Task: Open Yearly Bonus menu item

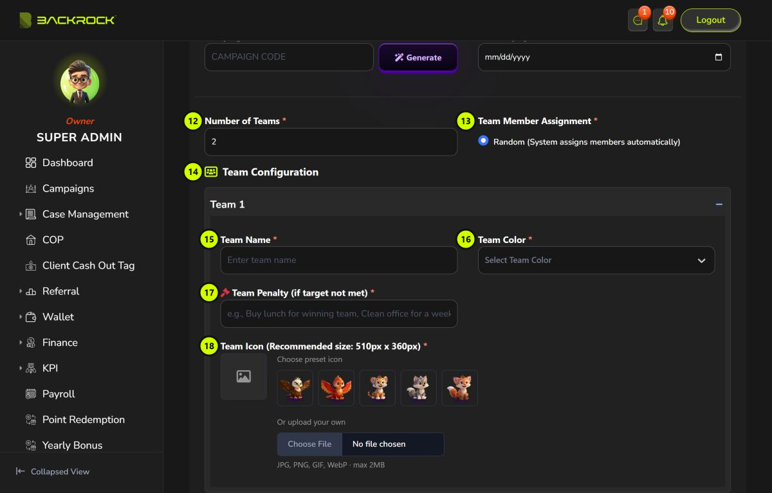Action: click(x=72, y=445)
